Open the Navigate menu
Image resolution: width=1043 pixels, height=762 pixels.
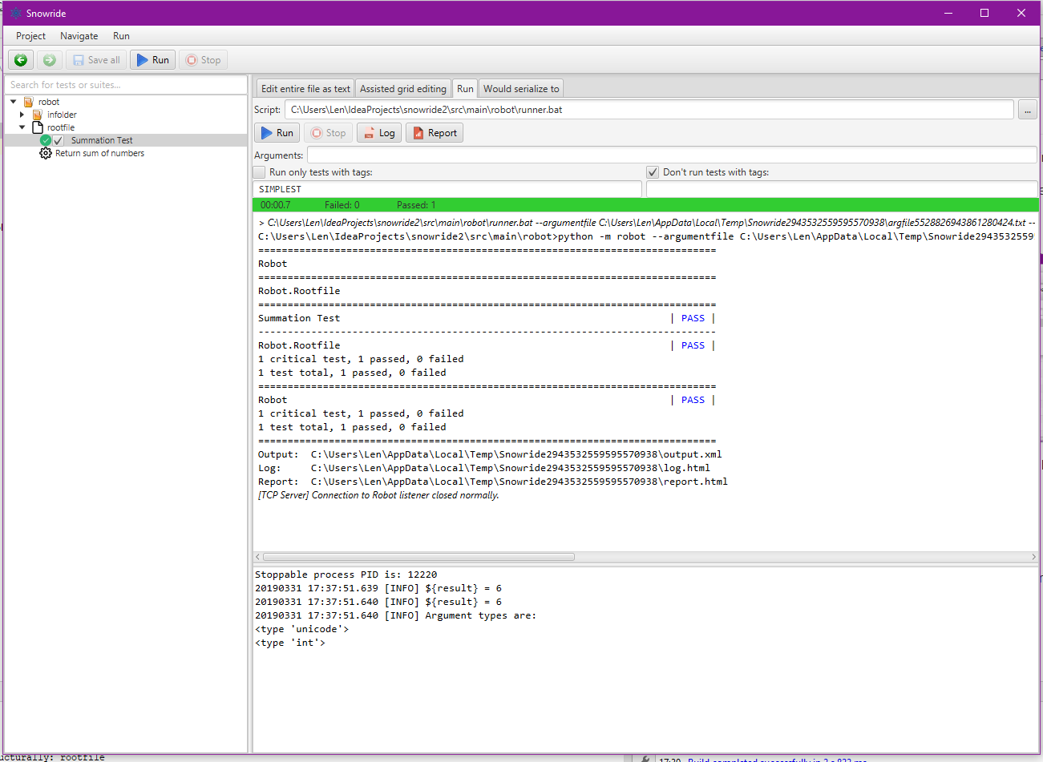[79, 36]
